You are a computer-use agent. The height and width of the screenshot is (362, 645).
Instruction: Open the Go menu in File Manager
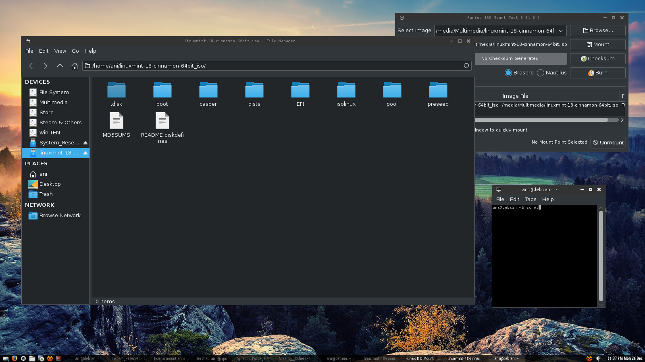pyautogui.click(x=75, y=51)
